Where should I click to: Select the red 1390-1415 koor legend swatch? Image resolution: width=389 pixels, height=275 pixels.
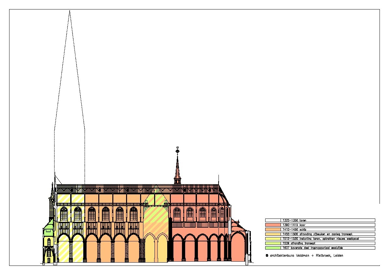point(273,225)
